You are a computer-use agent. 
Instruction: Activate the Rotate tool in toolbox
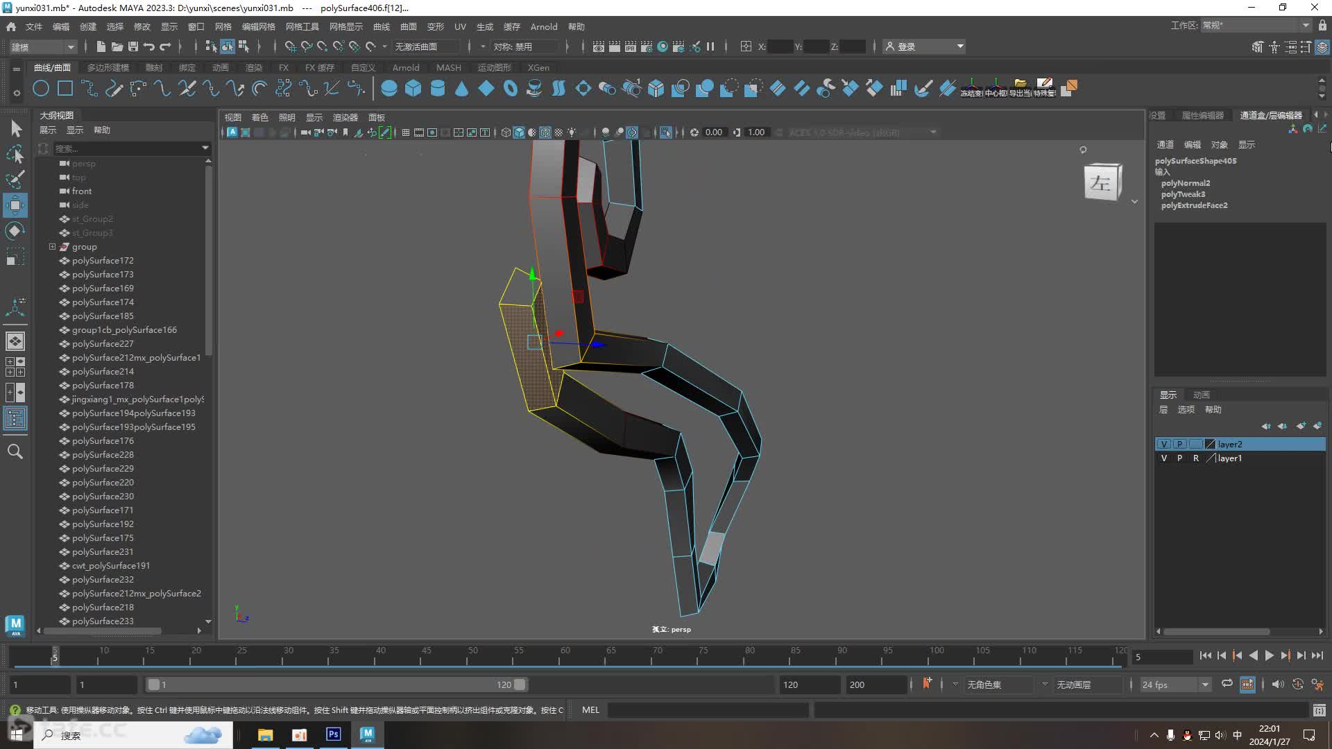[x=15, y=231]
